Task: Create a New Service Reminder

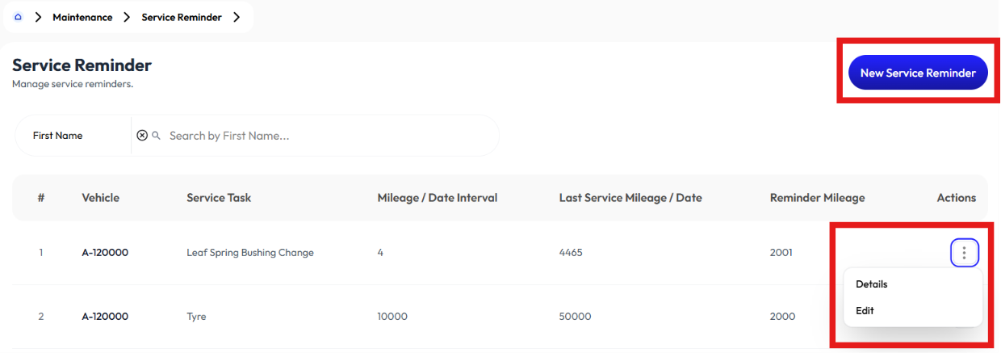Action: click(918, 73)
